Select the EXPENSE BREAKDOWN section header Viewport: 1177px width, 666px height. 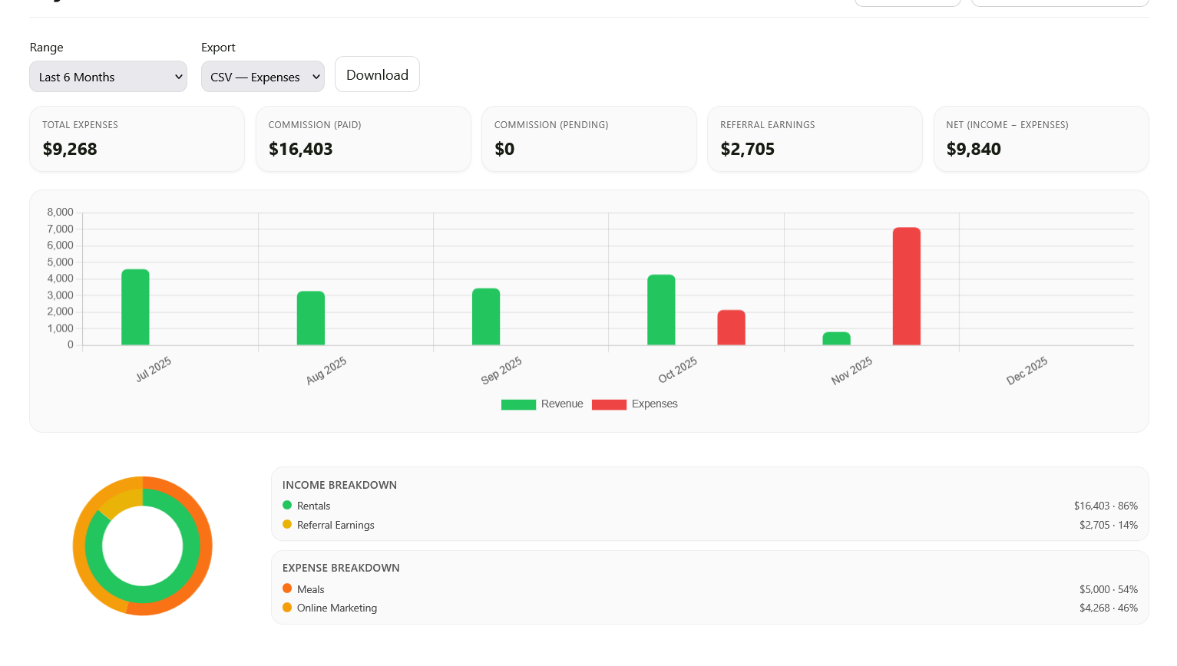[x=340, y=568]
